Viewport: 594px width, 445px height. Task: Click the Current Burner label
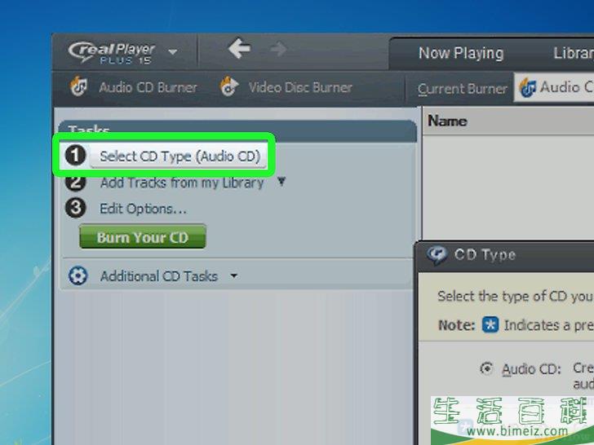coord(462,89)
